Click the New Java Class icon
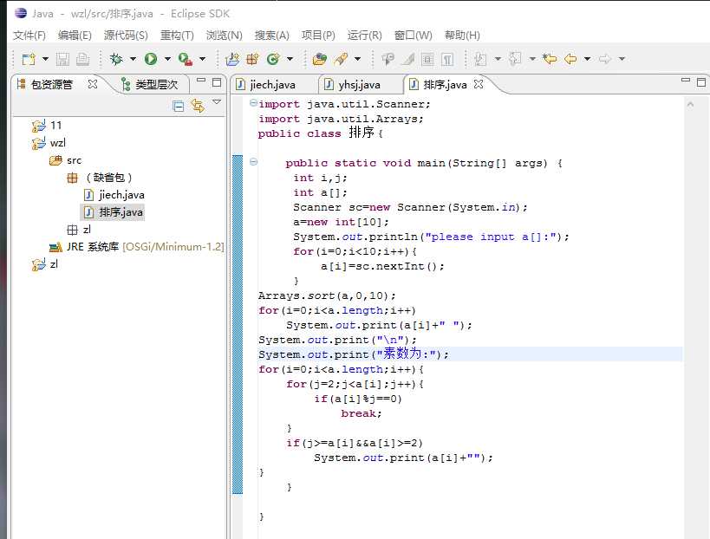Image resolution: width=710 pixels, height=539 pixels. pyautogui.click(x=273, y=59)
